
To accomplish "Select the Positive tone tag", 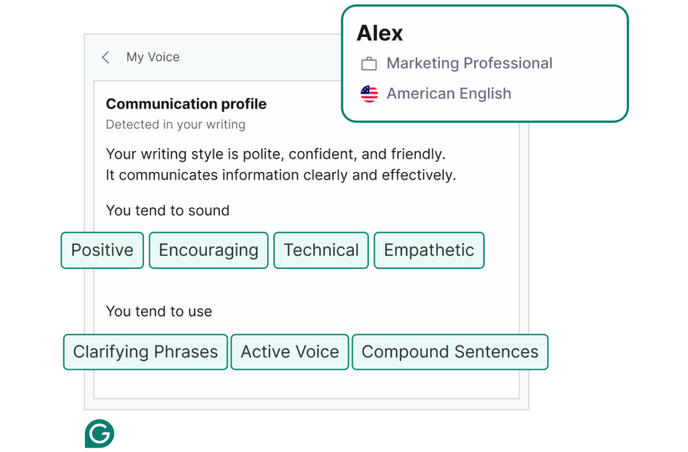I will [102, 251].
